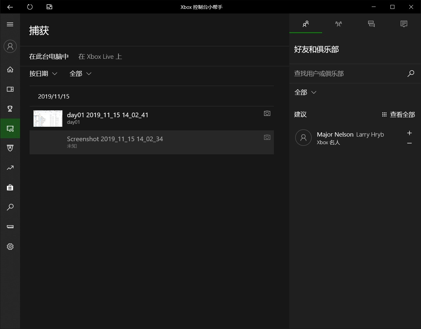Open the Trending arrow icon
This screenshot has width=421, height=329.
point(10,168)
